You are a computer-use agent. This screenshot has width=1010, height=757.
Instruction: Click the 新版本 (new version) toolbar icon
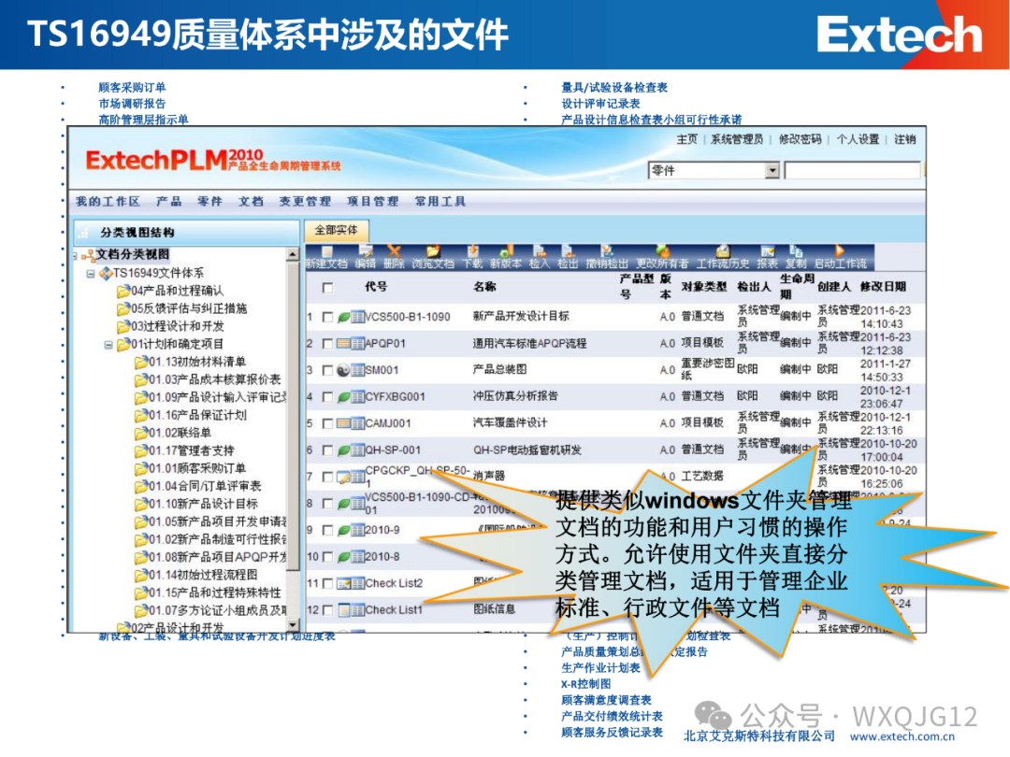click(506, 251)
